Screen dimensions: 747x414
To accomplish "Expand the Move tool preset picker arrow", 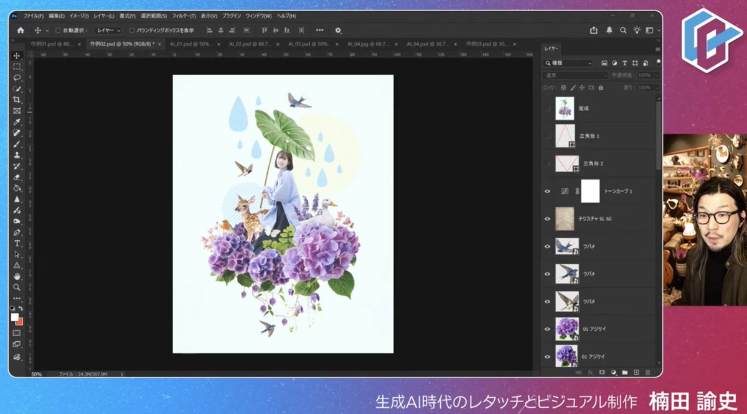I will [47, 30].
